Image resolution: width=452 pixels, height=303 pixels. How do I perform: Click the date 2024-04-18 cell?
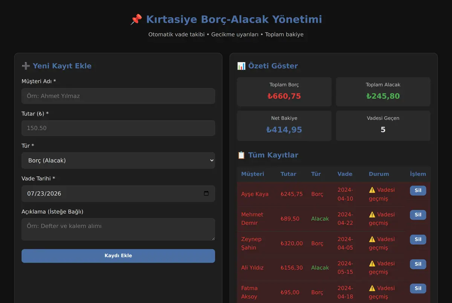pos(345,292)
